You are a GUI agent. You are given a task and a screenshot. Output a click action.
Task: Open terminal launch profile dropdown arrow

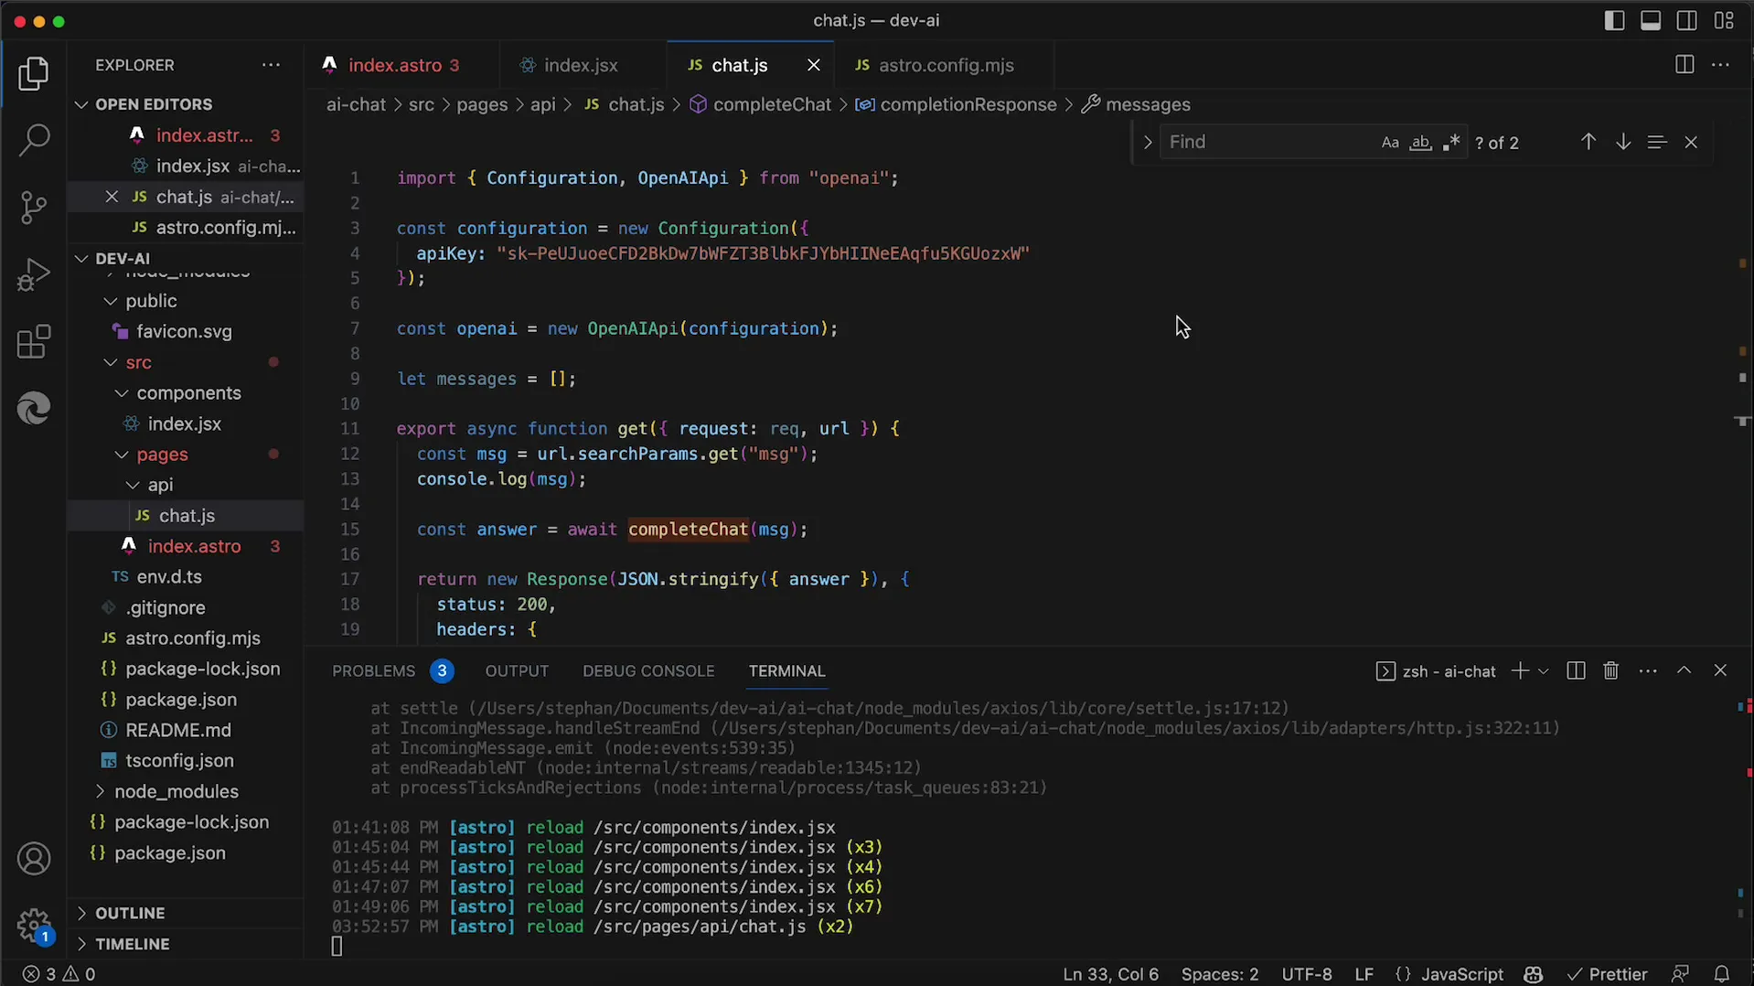pos(1544,671)
